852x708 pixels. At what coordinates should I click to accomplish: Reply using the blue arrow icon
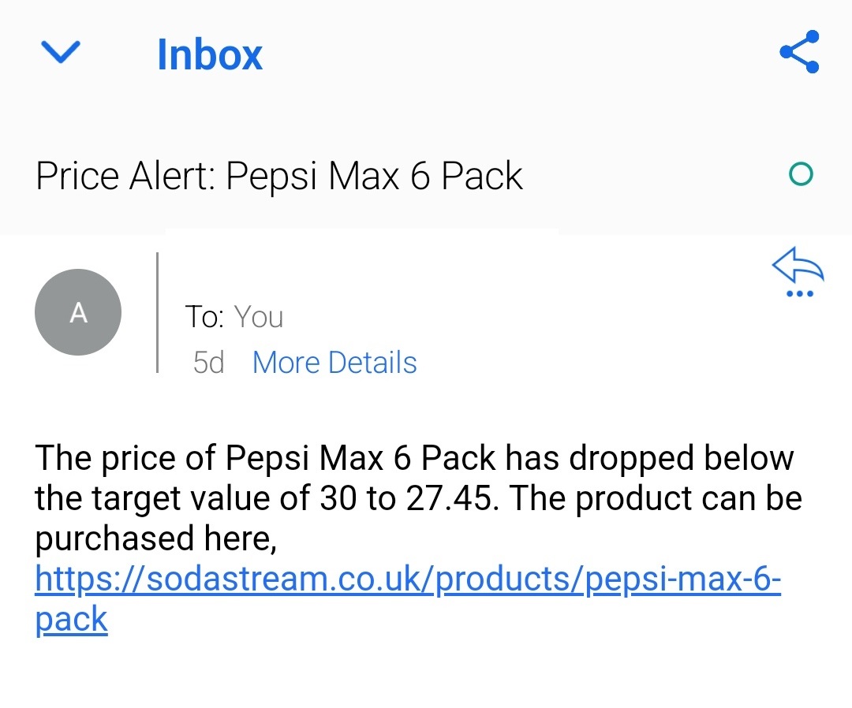click(x=798, y=268)
